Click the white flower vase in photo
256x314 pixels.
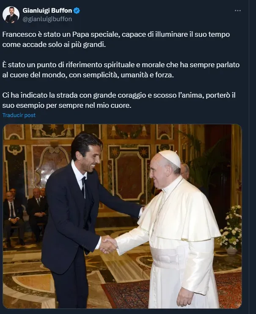click(231, 230)
